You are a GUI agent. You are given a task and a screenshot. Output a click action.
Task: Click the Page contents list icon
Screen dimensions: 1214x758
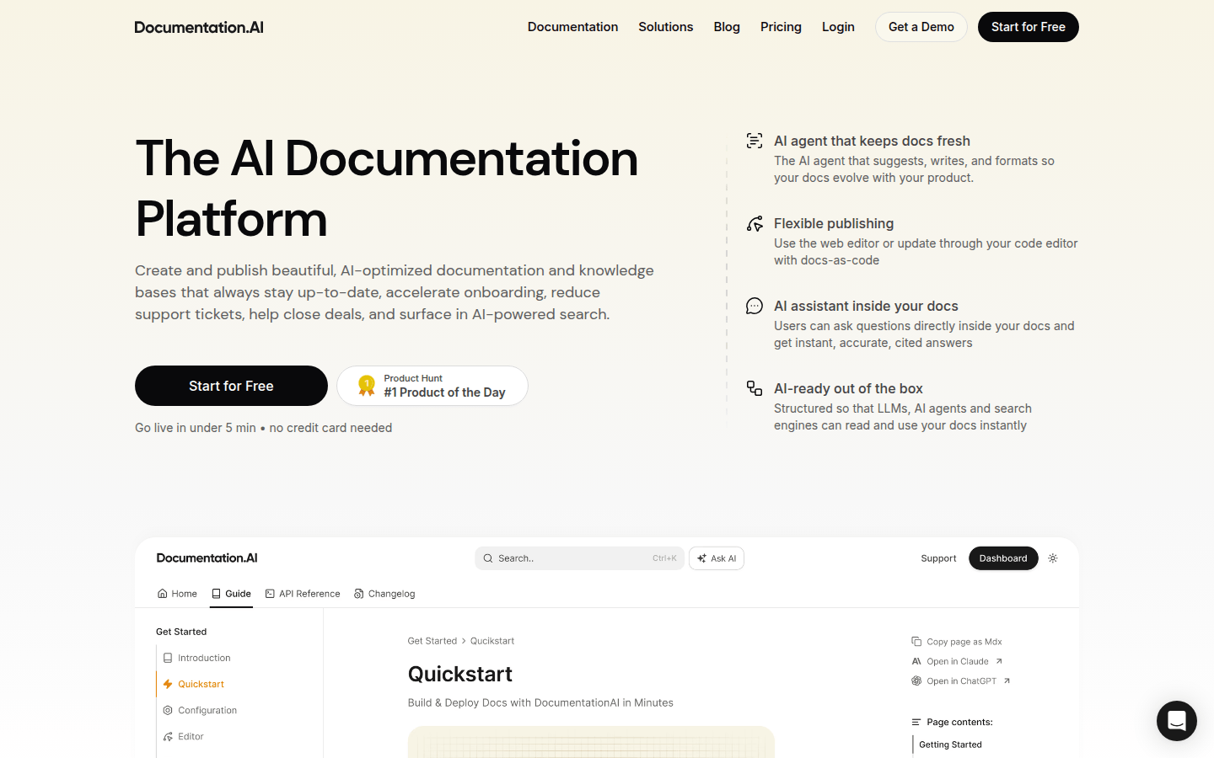point(916,722)
